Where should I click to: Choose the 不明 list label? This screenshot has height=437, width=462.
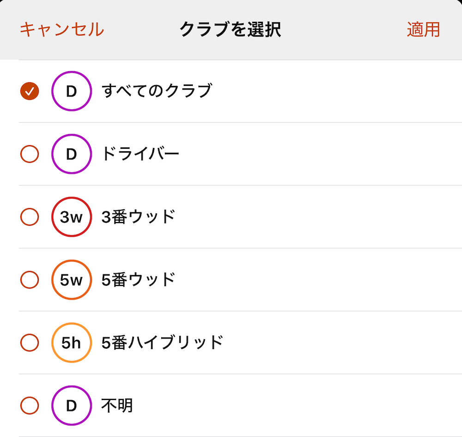coord(117,406)
